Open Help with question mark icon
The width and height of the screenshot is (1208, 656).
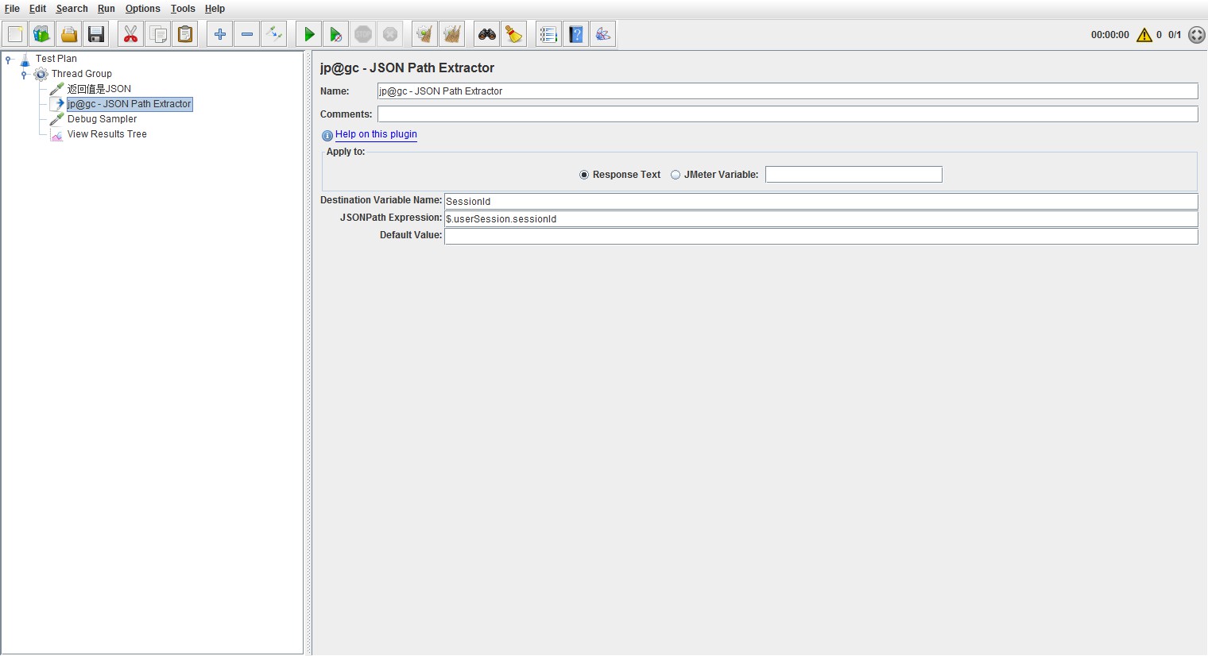pos(576,34)
